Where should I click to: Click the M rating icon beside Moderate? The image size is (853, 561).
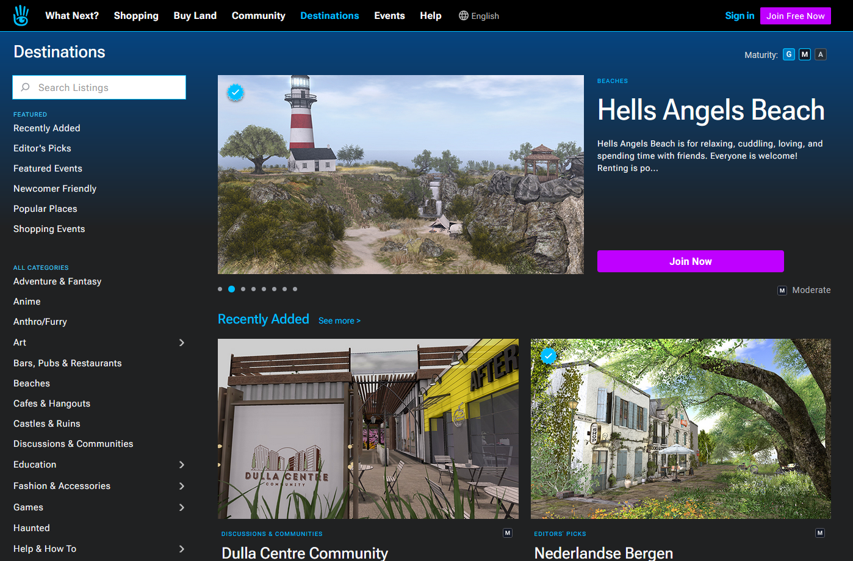click(x=782, y=291)
